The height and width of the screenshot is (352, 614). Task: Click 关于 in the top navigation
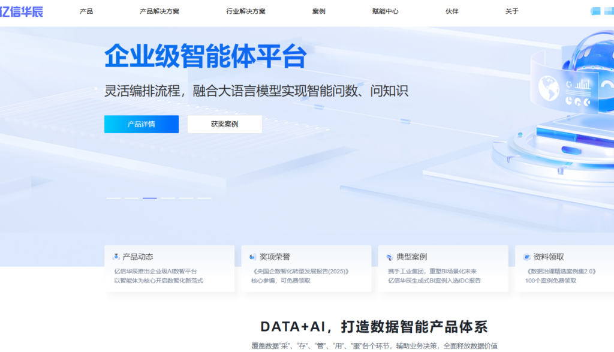(511, 11)
